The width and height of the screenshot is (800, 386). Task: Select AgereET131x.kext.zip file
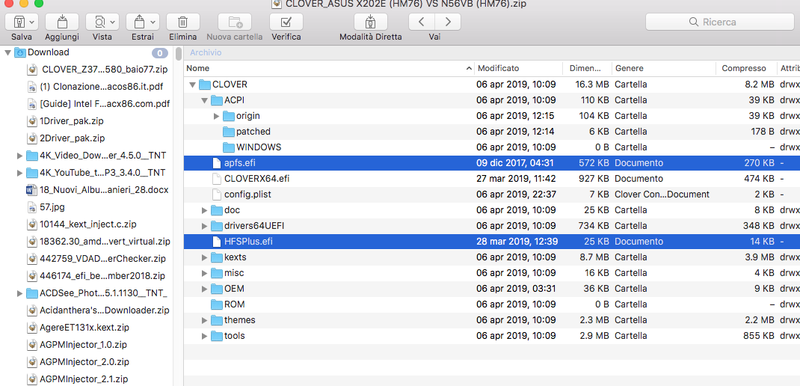[x=84, y=328]
